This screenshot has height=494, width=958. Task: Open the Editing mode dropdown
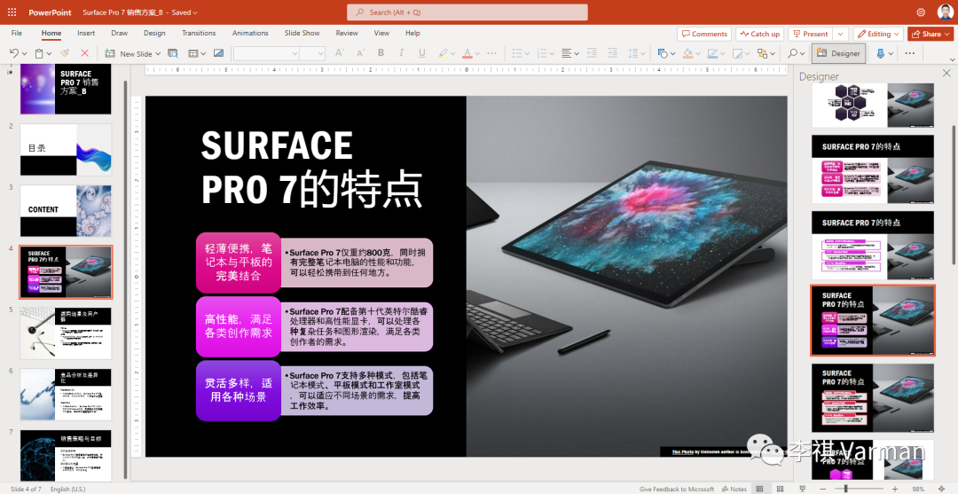click(878, 35)
